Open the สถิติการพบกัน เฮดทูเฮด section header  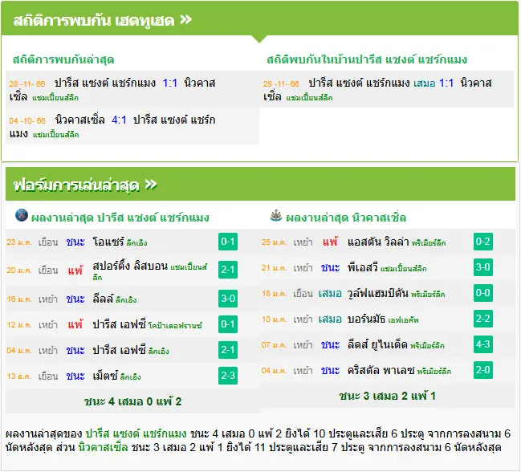point(259,19)
